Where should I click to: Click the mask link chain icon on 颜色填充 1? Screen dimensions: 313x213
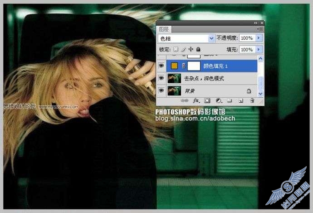click(x=183, y=66)
